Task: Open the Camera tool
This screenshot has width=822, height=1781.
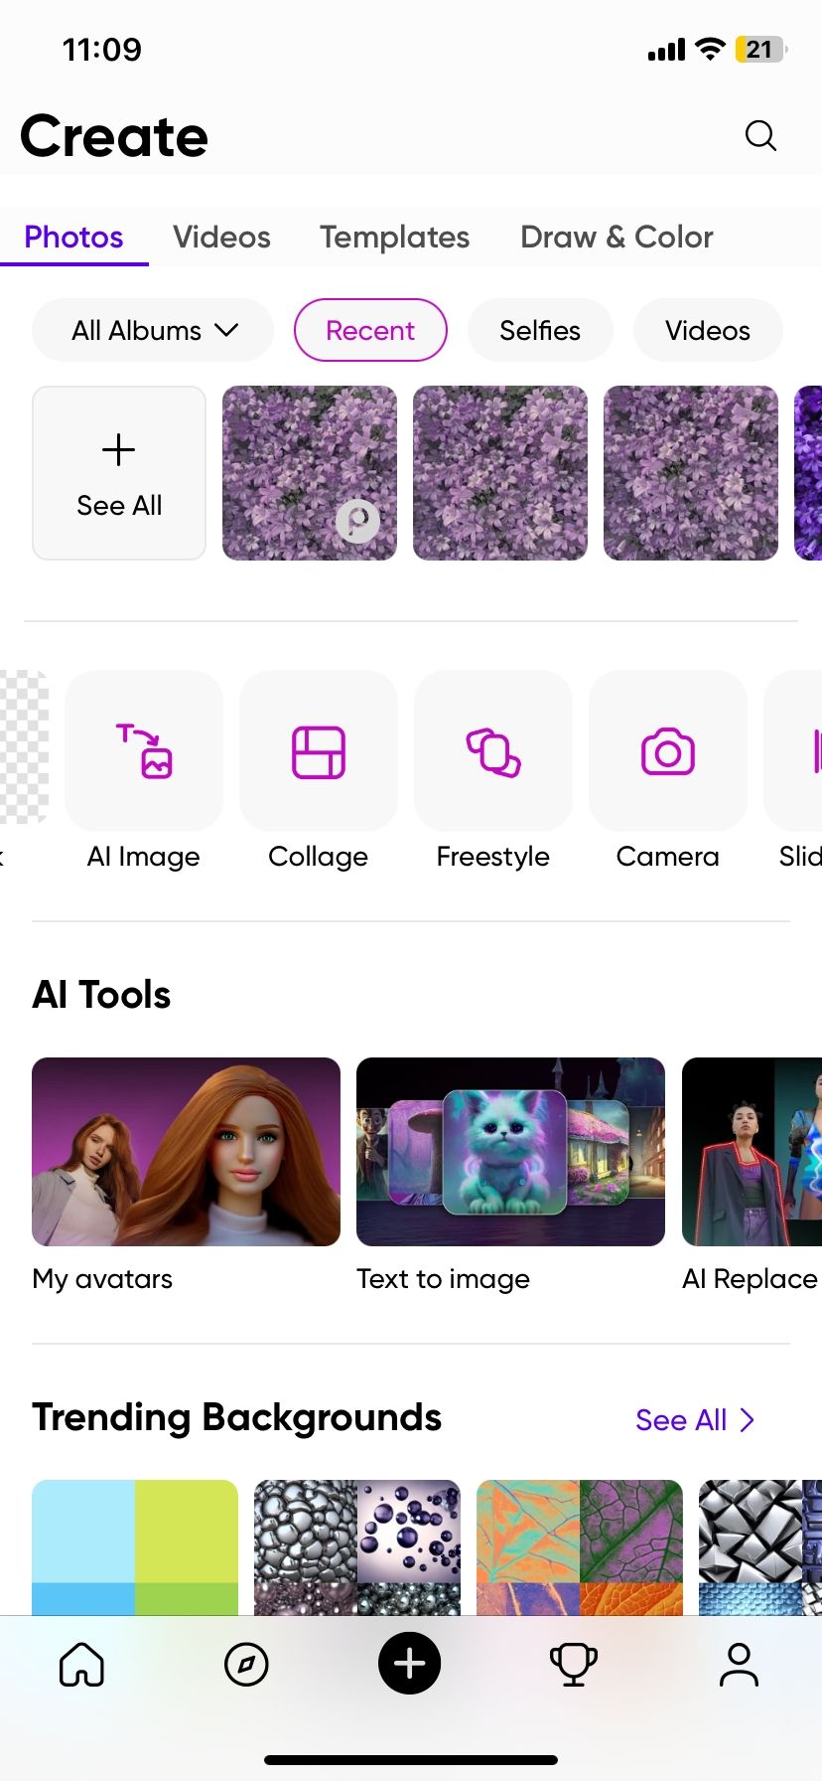Action: (x=668, y=750)
